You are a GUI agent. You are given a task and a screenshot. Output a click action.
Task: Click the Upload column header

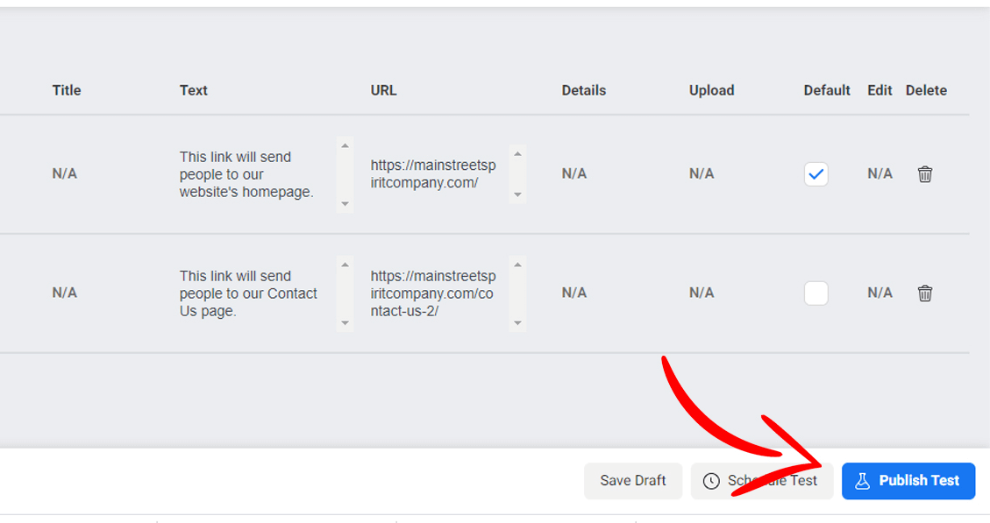(711, 90)
